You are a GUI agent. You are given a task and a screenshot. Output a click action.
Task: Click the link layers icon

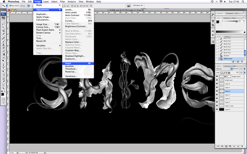[218, 146]
